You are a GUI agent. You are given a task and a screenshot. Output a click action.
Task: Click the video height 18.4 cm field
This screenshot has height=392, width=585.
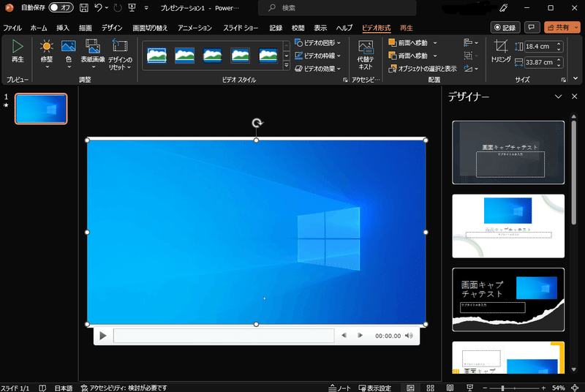pyautogui.click(x=540, y=46)
